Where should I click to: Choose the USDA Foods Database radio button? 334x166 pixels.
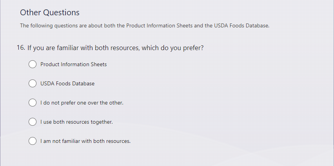33,83
